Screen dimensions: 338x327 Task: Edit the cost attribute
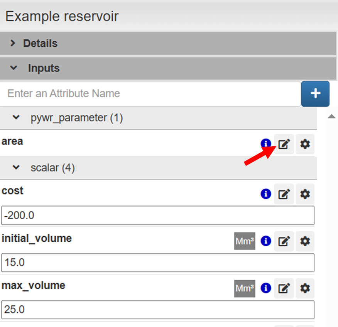click(x=284, y=194)
